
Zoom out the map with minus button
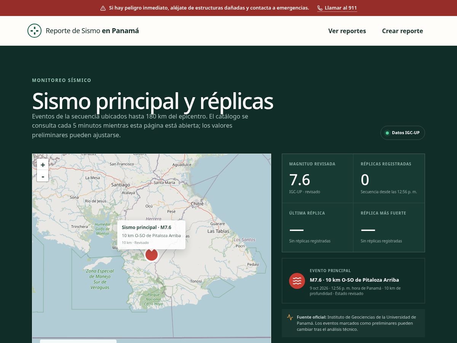tap(43, 176)
